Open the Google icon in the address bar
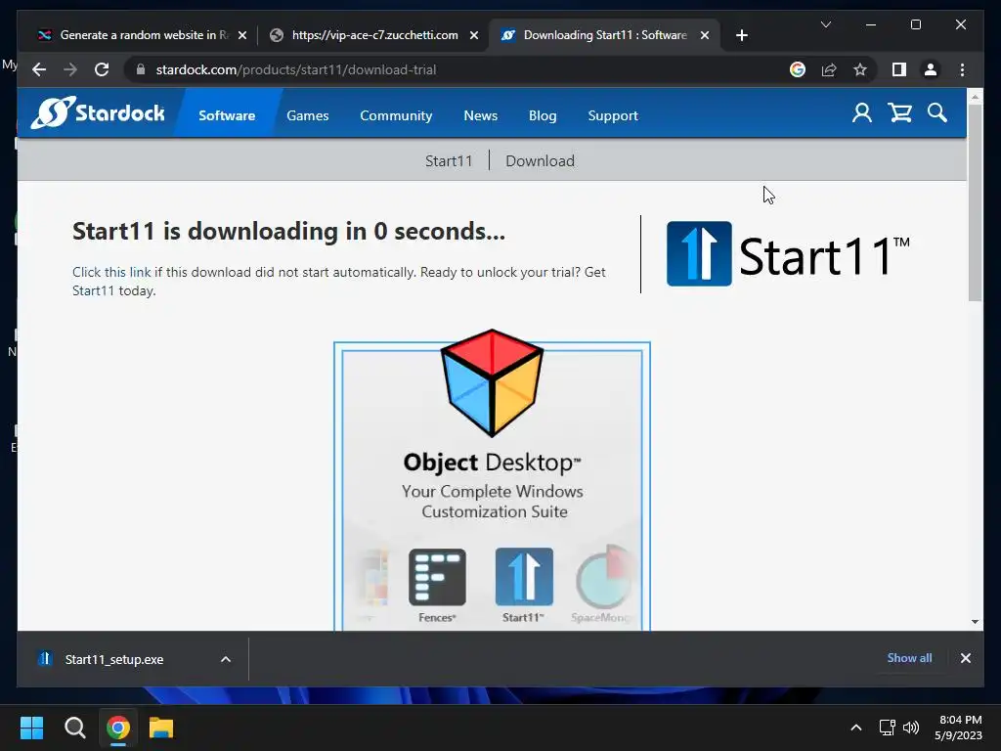 coord(798,69)
